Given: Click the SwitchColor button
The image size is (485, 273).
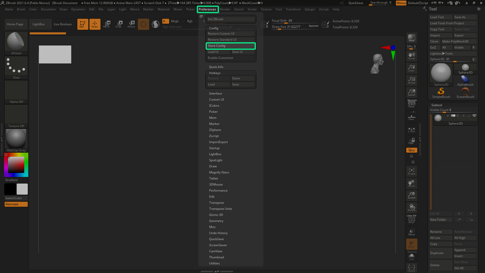Looking at the screenshot, I should pyautogui.click(x=16, y=198).
